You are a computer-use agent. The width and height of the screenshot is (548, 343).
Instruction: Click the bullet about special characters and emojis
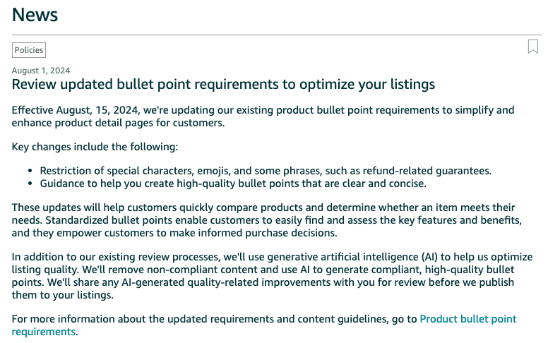tap(266, 171)
